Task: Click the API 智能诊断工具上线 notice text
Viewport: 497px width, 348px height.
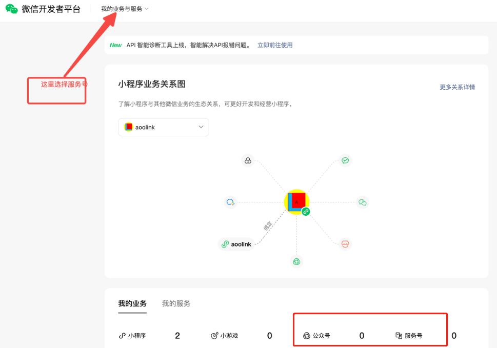Action: (189, 45)
